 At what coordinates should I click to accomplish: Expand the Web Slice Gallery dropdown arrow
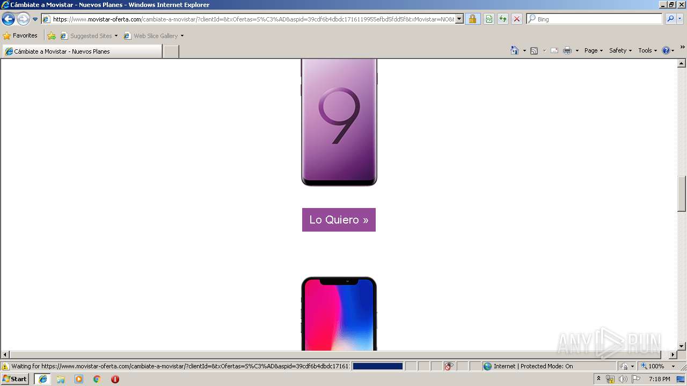click(182, 36)
